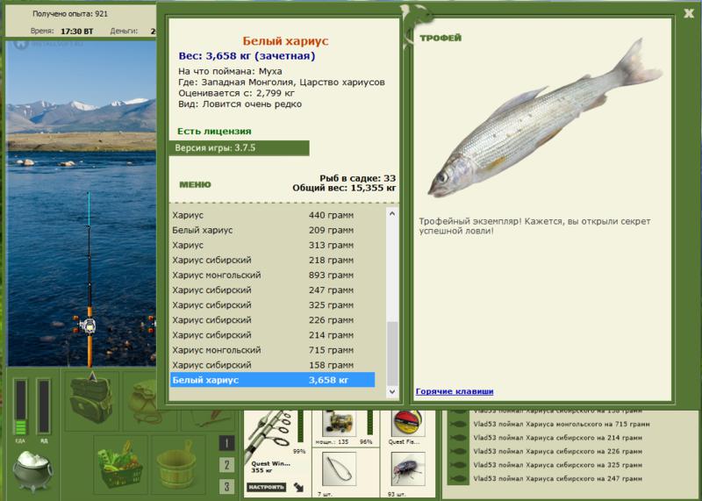Select the fishing line spool thumbnail
The width and height of the screenshot is (702, 501).
[407, 423]
